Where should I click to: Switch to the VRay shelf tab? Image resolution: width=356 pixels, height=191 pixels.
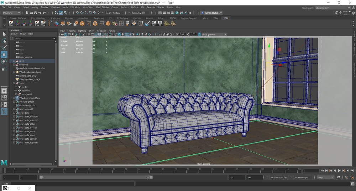pyautogui.click(x=215, y=18)
